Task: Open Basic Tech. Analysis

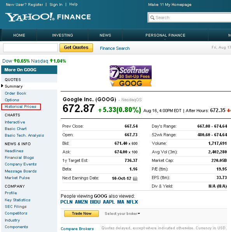Action: (24, 135)
